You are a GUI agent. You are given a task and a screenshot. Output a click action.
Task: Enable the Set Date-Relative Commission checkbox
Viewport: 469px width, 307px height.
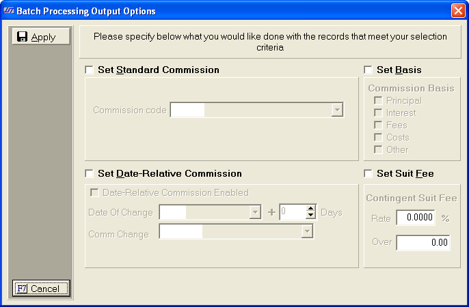(89, 173)
